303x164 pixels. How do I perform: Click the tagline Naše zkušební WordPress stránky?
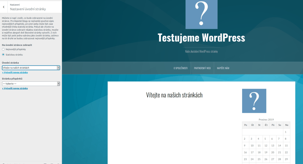(x=201, y=52)
